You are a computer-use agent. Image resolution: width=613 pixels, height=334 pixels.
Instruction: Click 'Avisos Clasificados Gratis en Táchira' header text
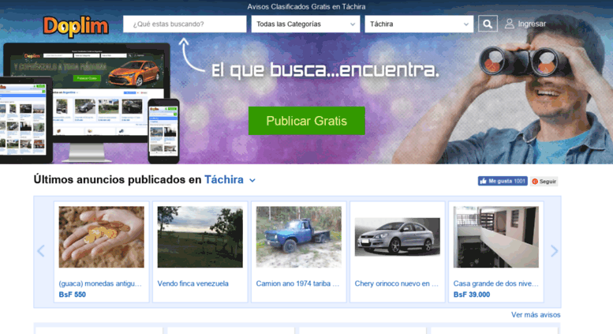[x=306, y=6]
